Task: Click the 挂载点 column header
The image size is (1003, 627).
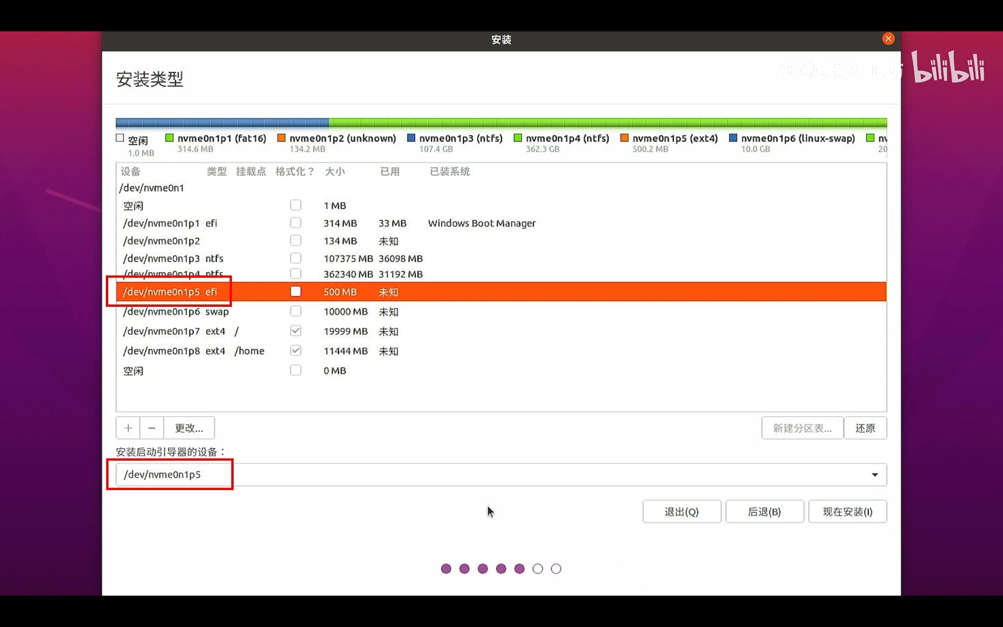Action: pos(251,172)
